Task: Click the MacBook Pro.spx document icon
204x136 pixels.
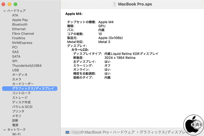Action: [114, 4]
